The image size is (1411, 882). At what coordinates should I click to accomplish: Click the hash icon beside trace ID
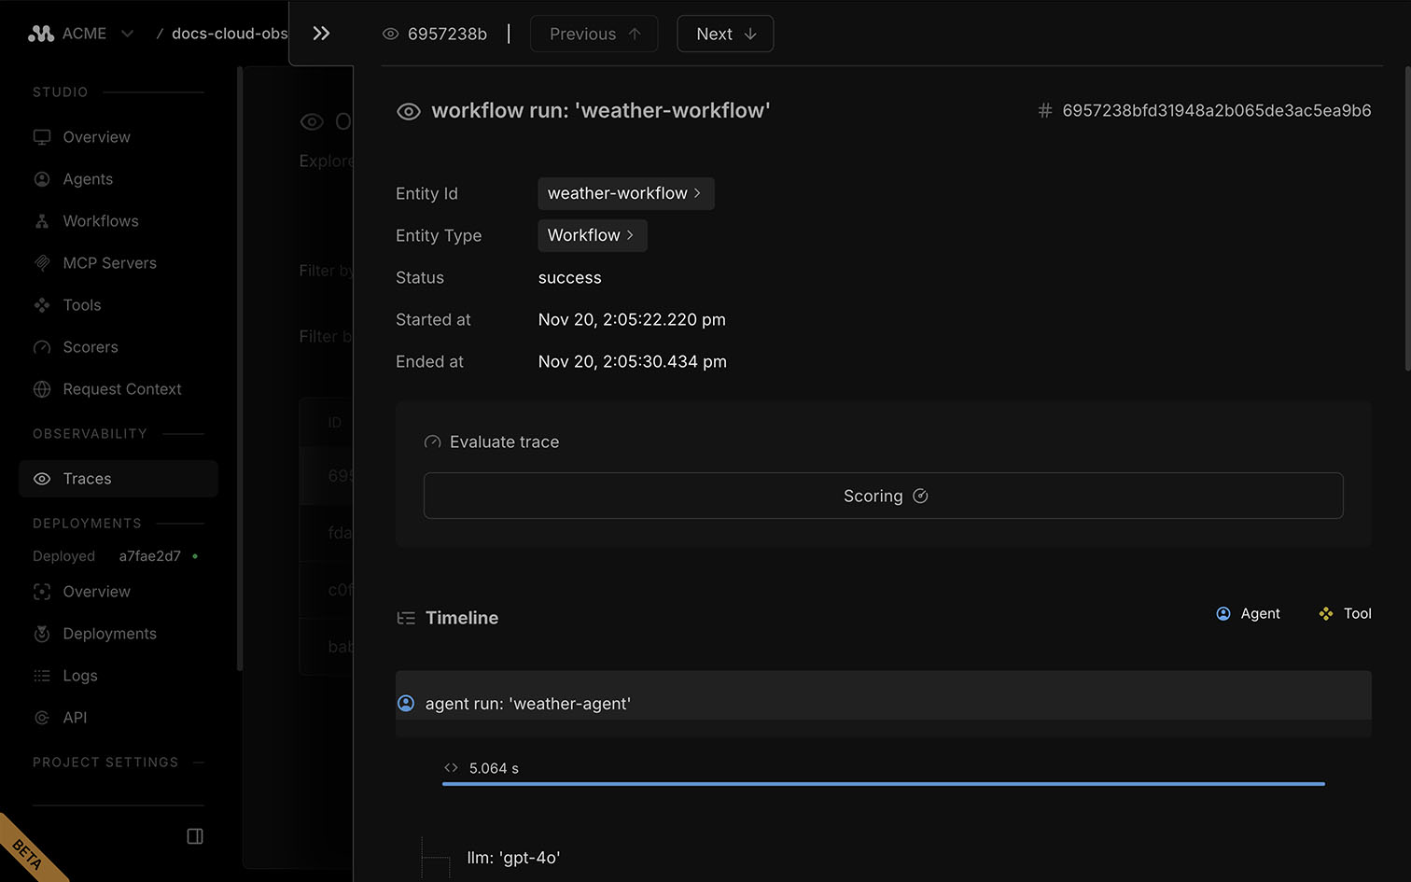[1045, 111]
